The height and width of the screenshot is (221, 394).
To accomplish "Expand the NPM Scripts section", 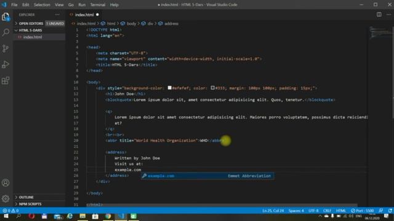I will pyautogui.click(x=30, y=204).
